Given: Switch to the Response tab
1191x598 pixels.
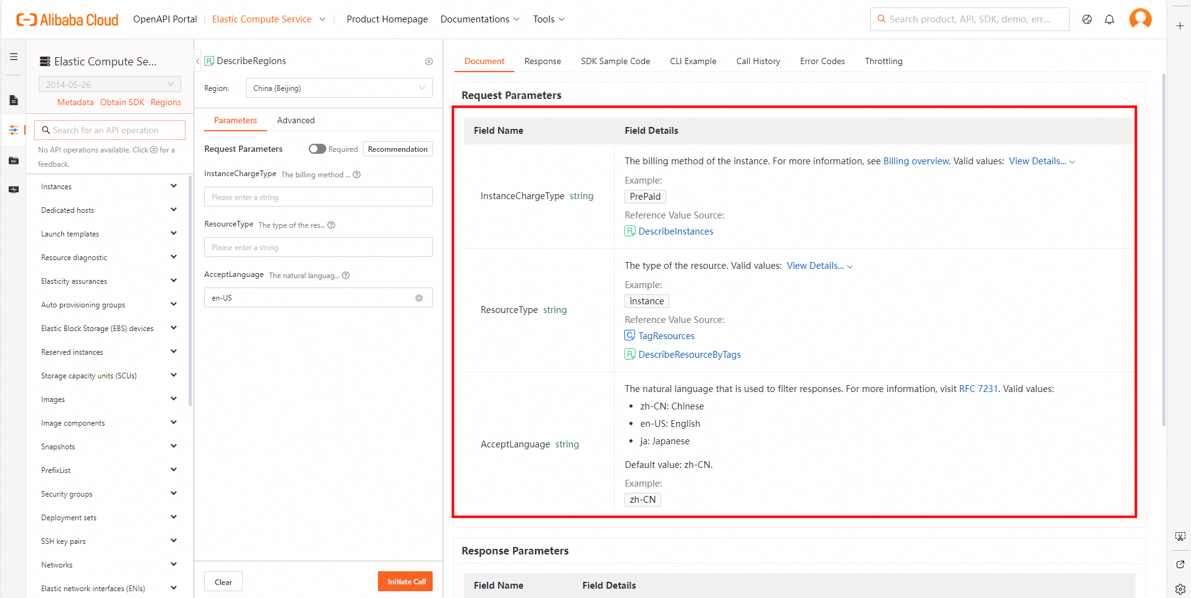Looking at the screenshot, I should [543, 61].
